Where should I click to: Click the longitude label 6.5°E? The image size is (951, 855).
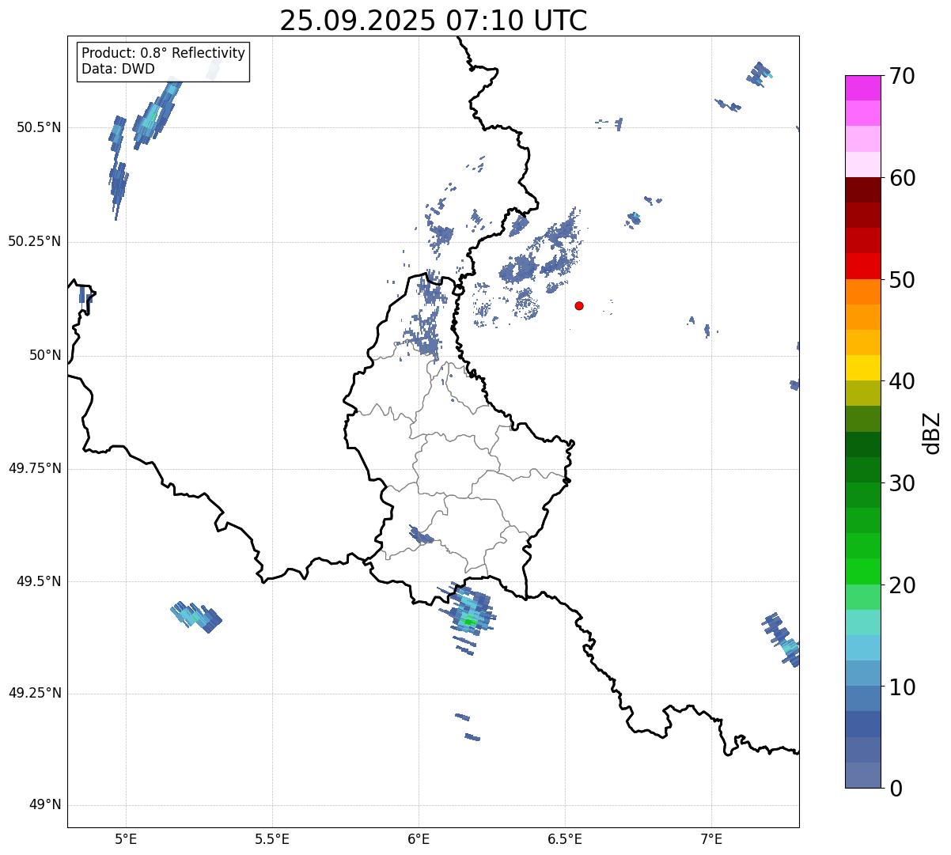point(566,838)
